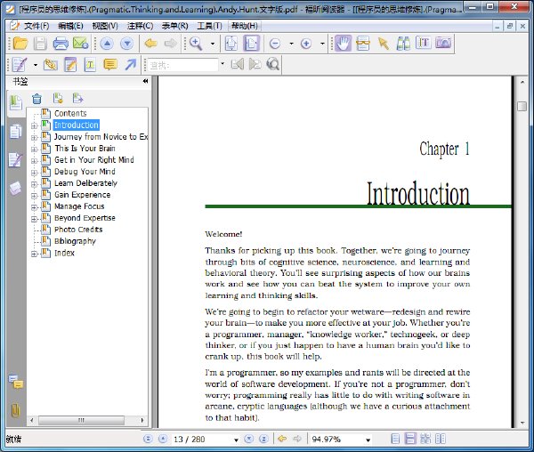This screenshot has width=534, height=452.
Task: Jump to last page in status bar
Action: tap(263, 439)
